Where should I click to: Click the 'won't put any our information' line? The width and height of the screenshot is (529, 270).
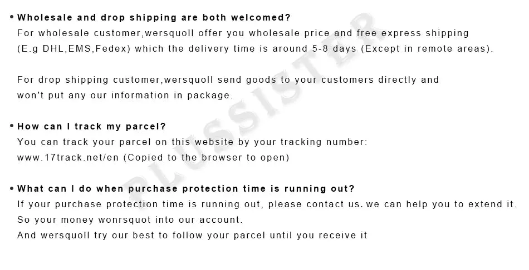(125, 95)
